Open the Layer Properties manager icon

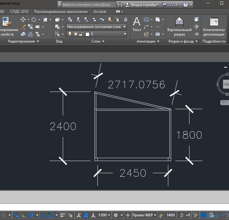70,19
